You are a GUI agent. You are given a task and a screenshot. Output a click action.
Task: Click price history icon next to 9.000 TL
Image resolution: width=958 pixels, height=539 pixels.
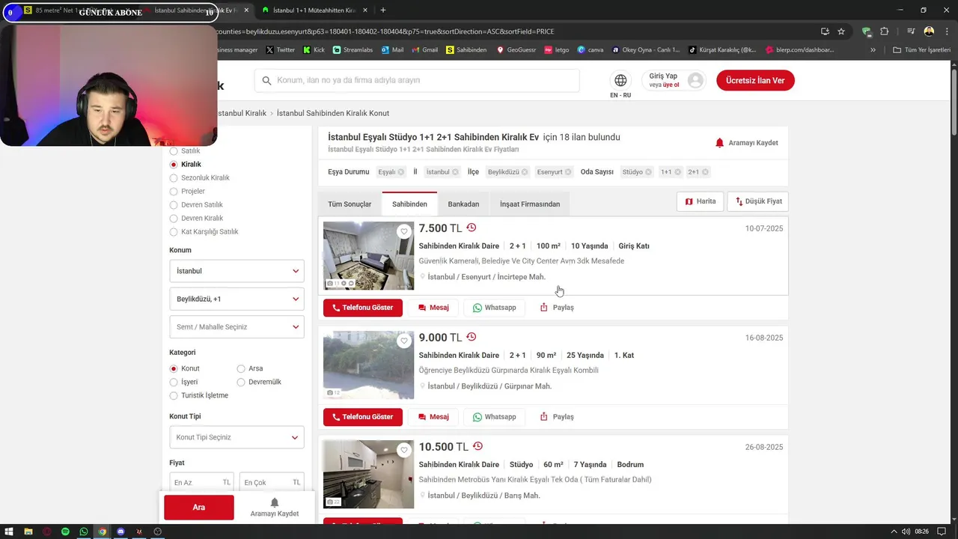point(471,337)
